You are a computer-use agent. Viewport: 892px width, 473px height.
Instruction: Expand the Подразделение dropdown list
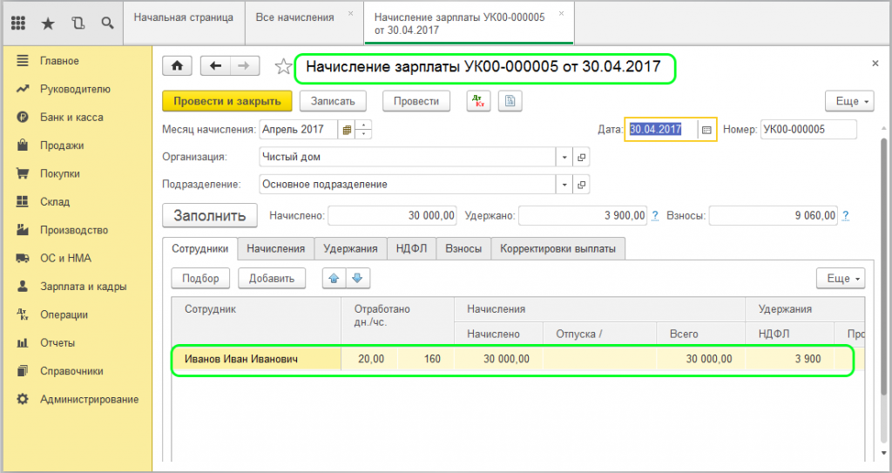(564, 185)
